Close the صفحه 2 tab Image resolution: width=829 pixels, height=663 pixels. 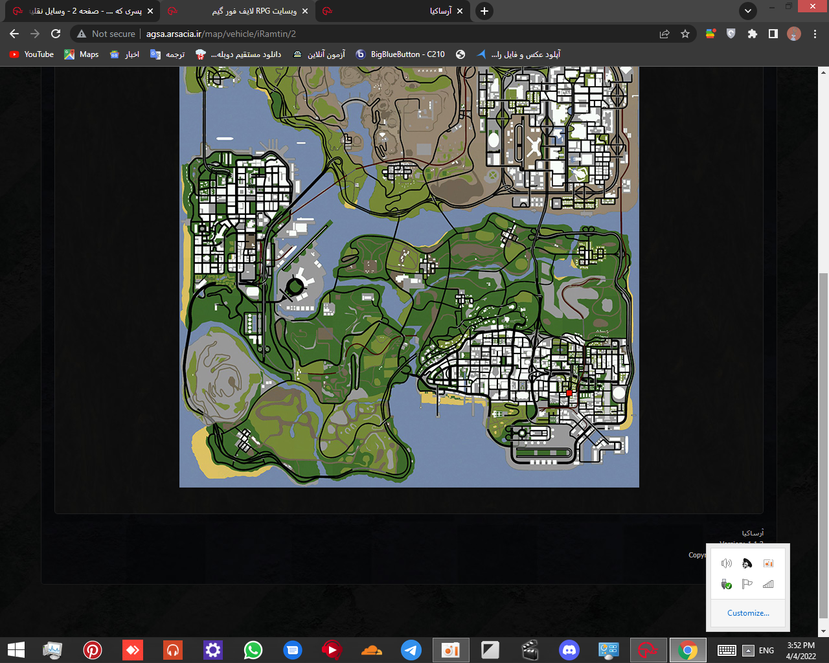point(150,11)
